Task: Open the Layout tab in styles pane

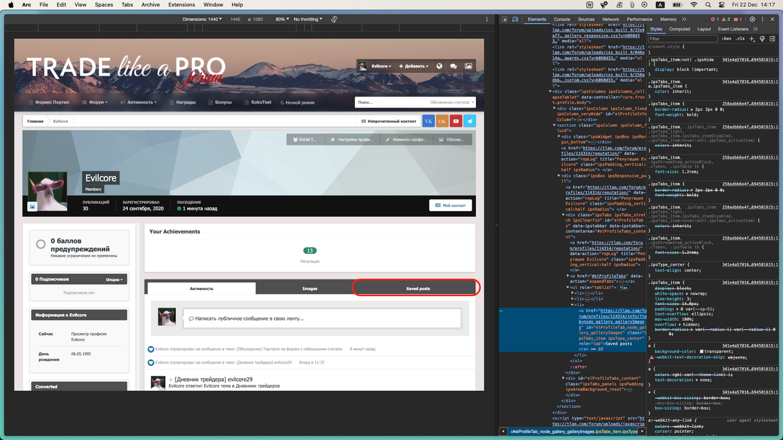Action: tap(704, 29)
